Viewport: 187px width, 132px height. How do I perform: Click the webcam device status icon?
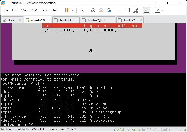(x=154, y=129)
